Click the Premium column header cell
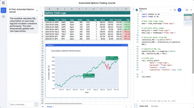194x108 pixels. [118, 20]
